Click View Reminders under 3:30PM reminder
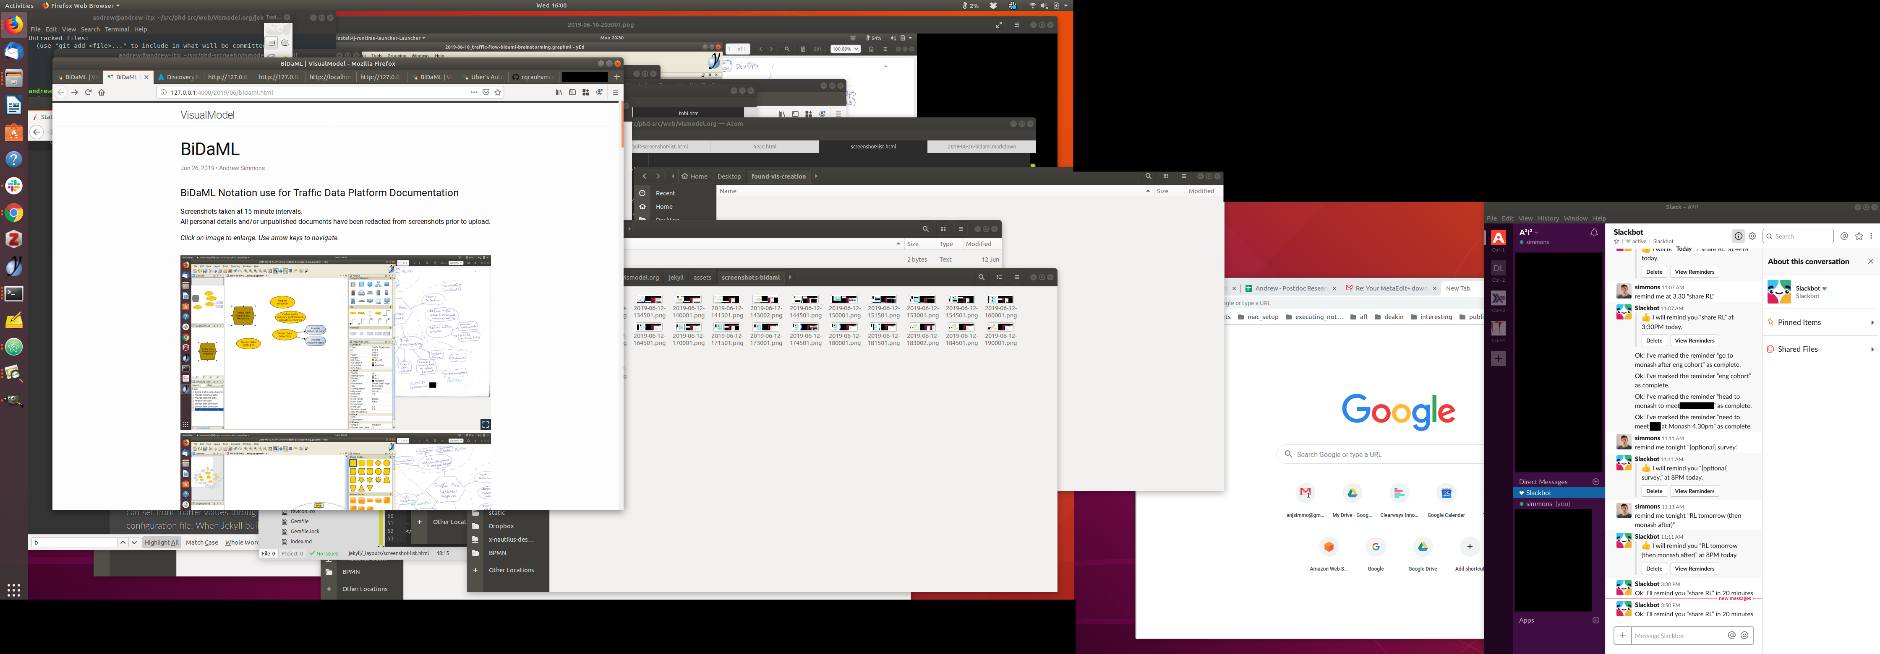Viewport: 1880px width, 654px height. (x=1694, y=340)
